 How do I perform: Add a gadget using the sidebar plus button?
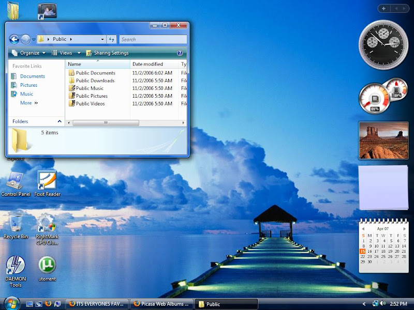pyautogui.click(x=383, y=8)
